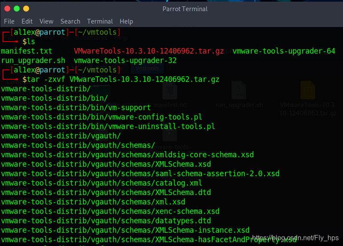Screen dimensions: 343x246
Task: Click the Parrot Terminal title text
Action: (185, 9)
